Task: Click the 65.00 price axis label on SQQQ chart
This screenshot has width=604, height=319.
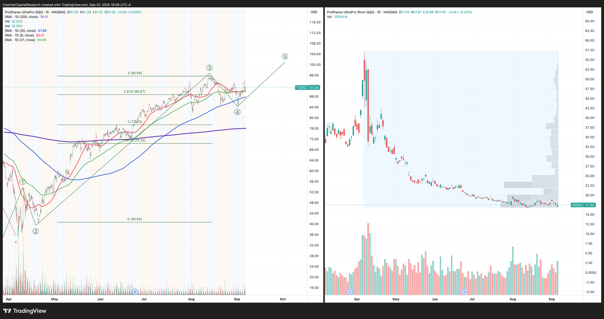Action: [590, 21]
